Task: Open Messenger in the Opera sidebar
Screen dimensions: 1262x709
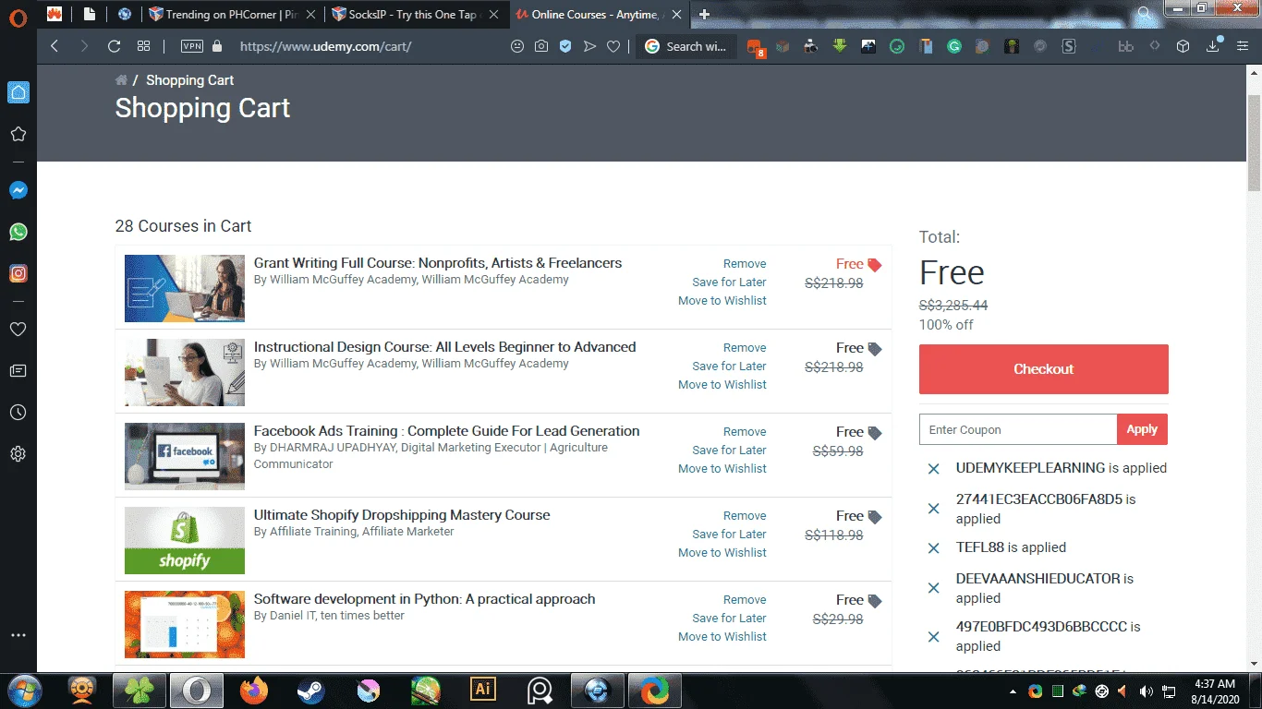Action: click(18, 190)
